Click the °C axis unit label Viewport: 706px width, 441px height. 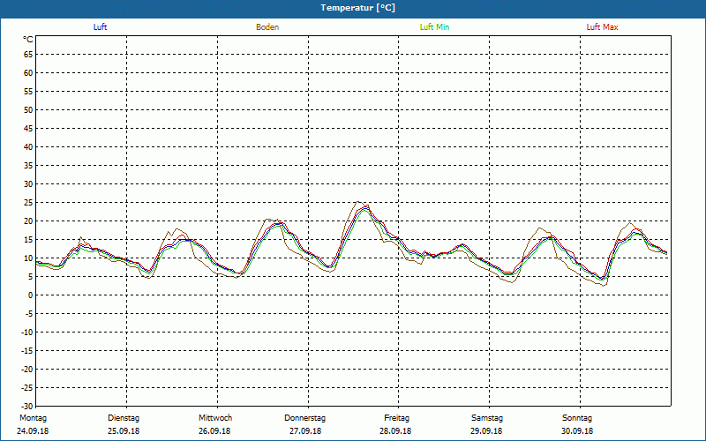pyautogui.click(x=28, y=40)
